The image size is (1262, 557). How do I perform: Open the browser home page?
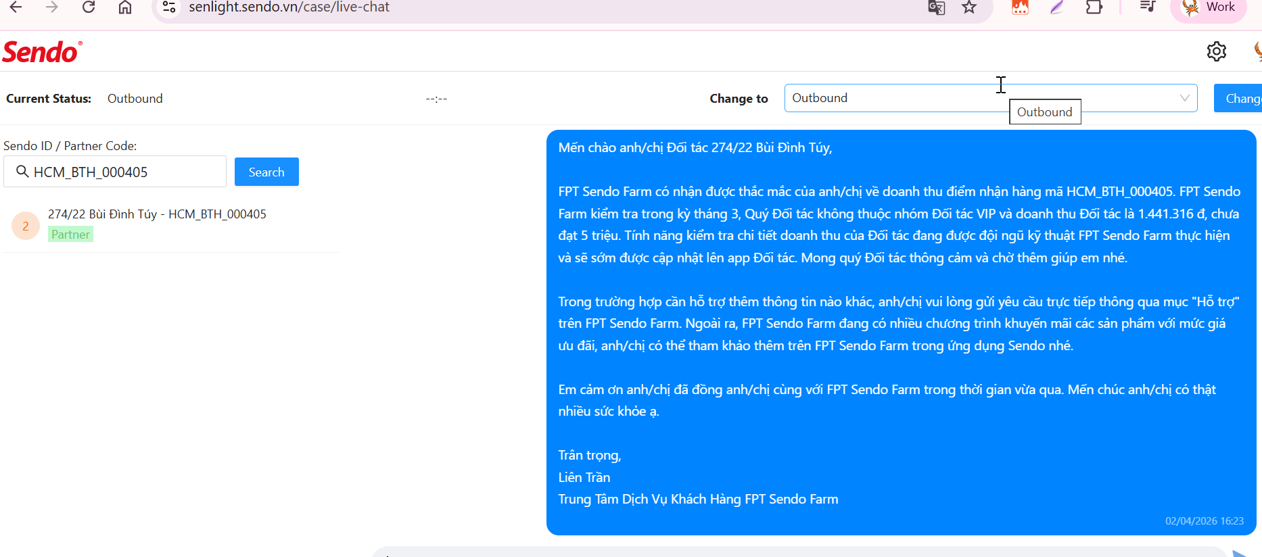coord(125,7)
